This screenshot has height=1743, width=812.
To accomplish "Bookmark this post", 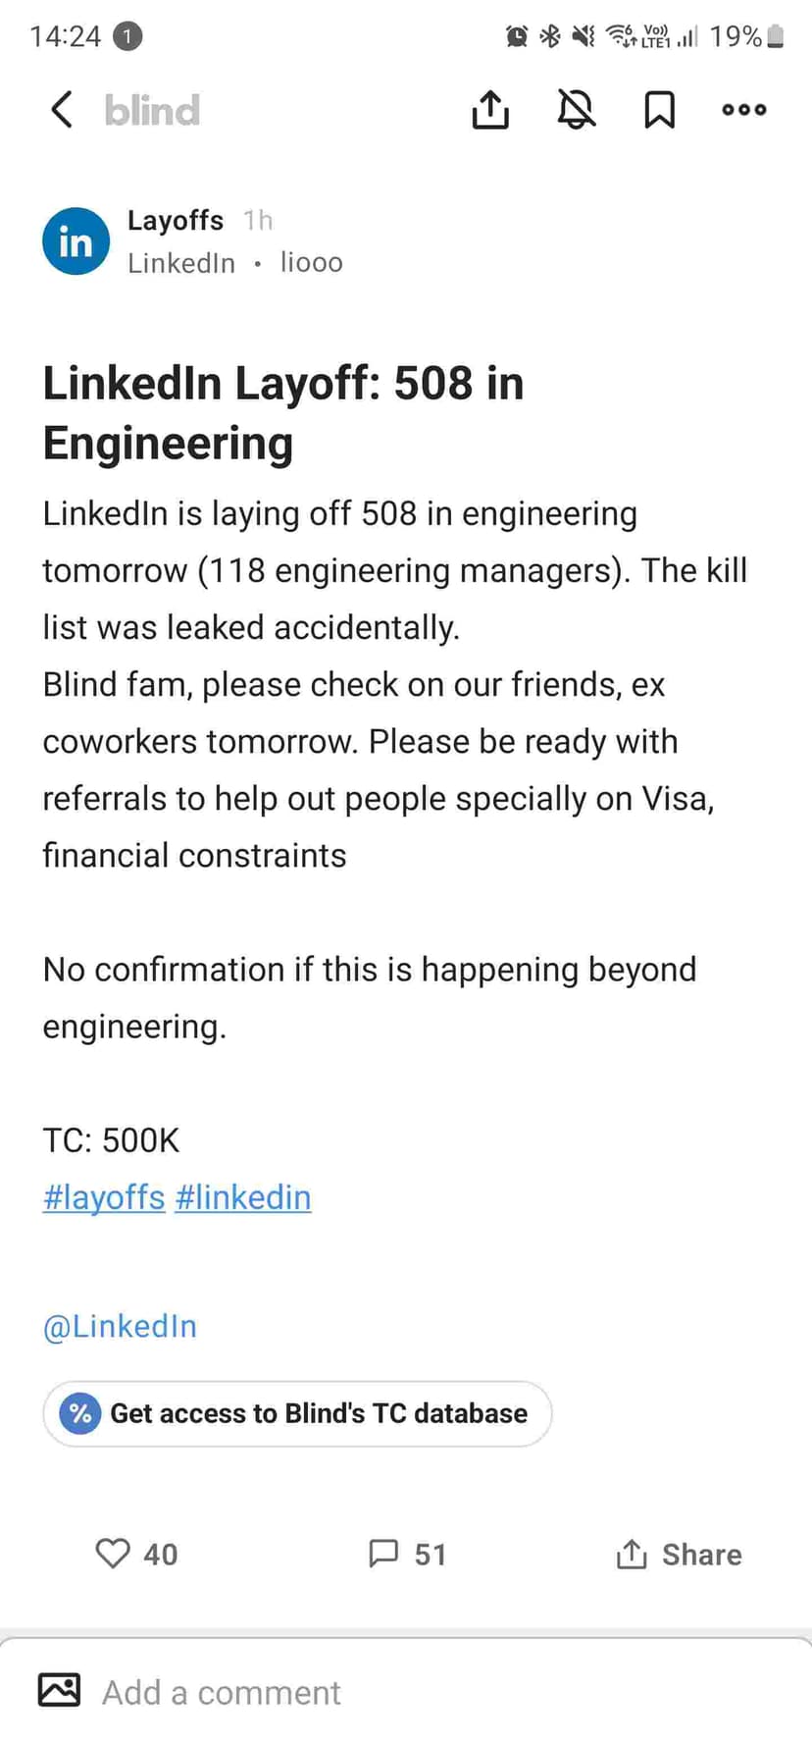I will point(659,110).
